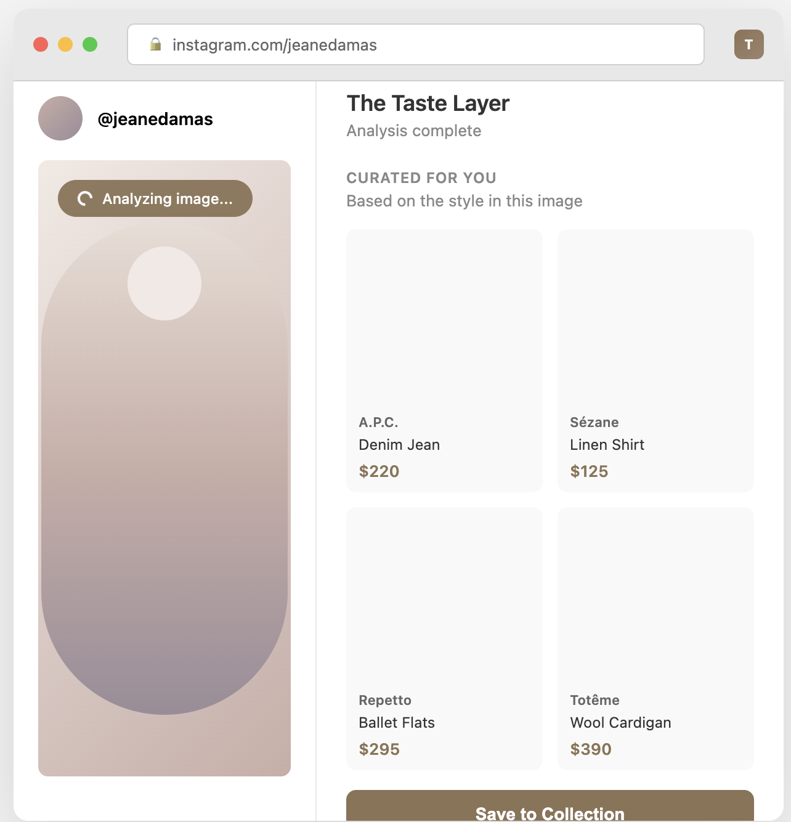Open the A.P.C. Denim Jean product card
791x822 pixels.
pyautogui.click(x=444, y=360)
